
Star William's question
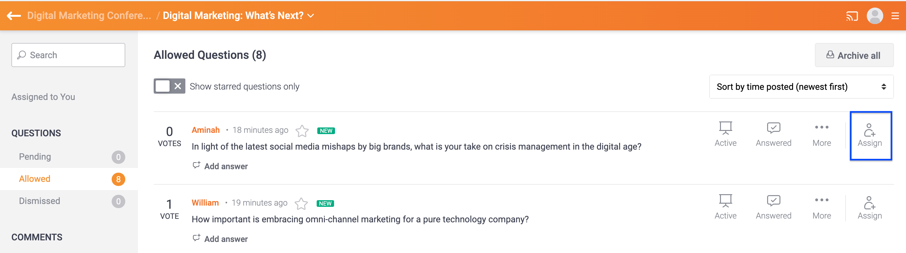[301, 204]
